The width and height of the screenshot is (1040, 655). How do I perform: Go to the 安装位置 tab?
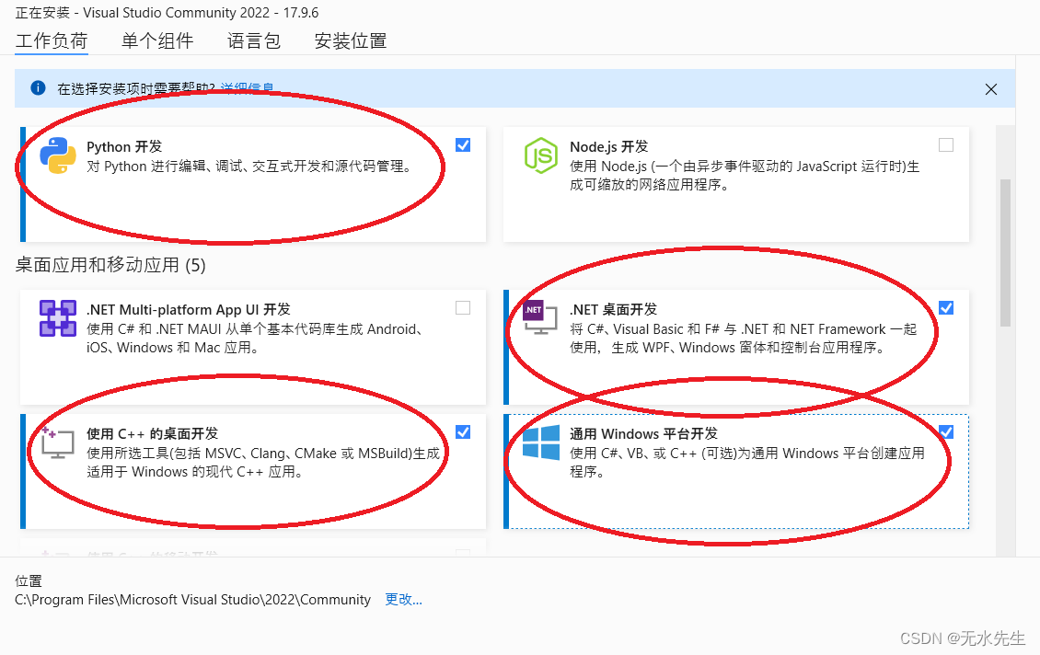(351, 41)
